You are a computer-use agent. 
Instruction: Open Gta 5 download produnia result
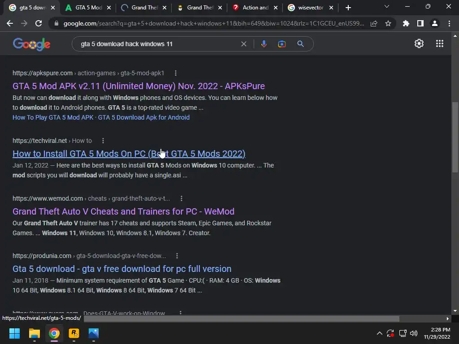(x=122, y=269)
